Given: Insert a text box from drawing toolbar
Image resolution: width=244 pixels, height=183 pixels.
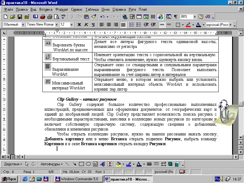Looking at the screenshot, I should pyautogui.click(x=95, y=164).
